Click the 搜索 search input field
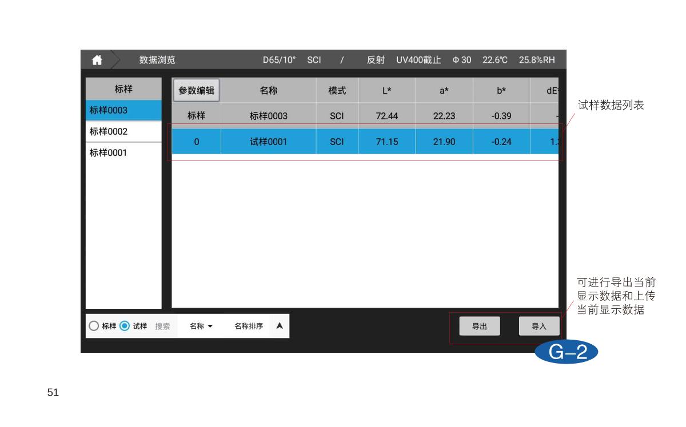 pyautogui.click(x=163, y=326)
